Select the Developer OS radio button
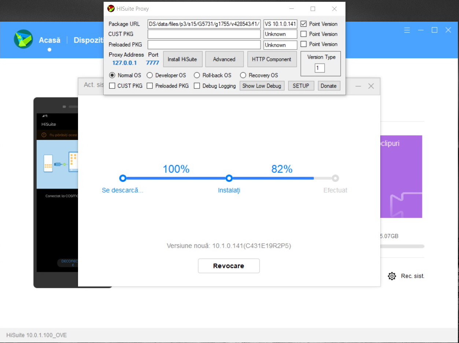This screenshot has height=343, width=459. (x=149, y=75)
